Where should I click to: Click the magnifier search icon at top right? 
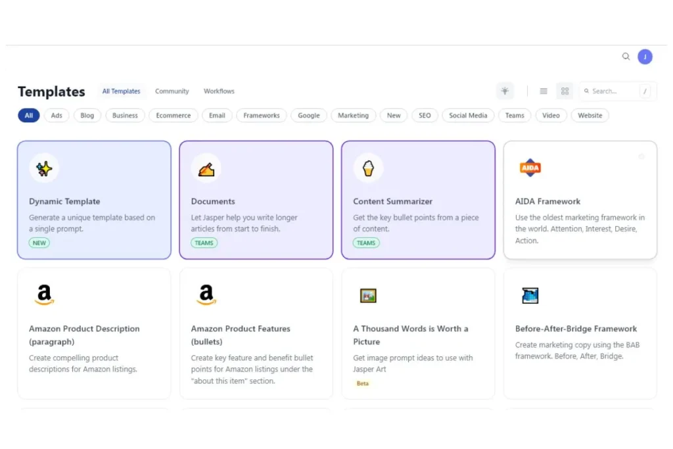pos(626,57)
